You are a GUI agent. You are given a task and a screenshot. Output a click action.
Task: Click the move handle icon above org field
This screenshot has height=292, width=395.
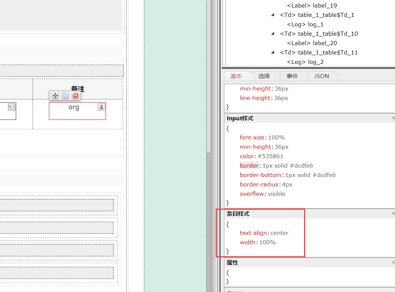pos(55,95)
